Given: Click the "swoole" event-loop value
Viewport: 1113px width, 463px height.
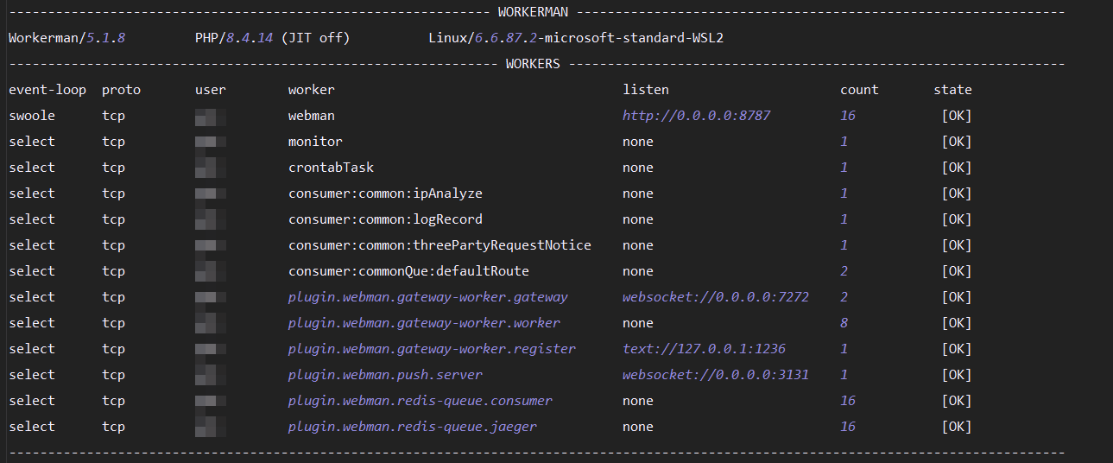Looking at the screenshot, I should 32,116.
